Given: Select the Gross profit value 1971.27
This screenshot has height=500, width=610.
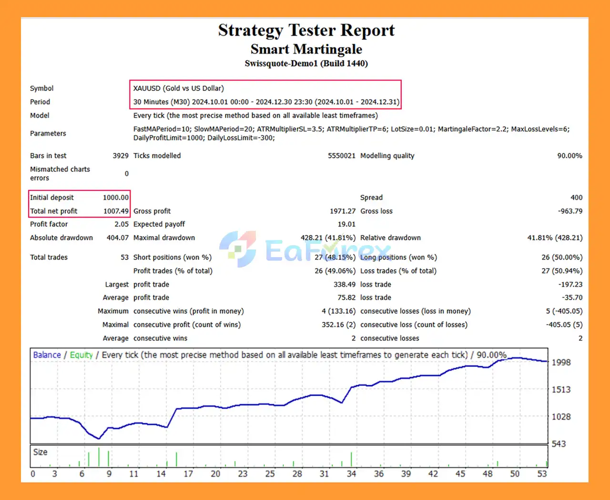Looking at the screenshot, I should click(x=342, y=211).
